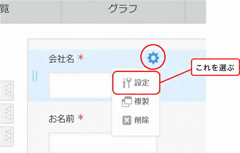Screen dimensions: 240x153
Task: Select 設定 from the field menu
Action: [x=136, y=83]
